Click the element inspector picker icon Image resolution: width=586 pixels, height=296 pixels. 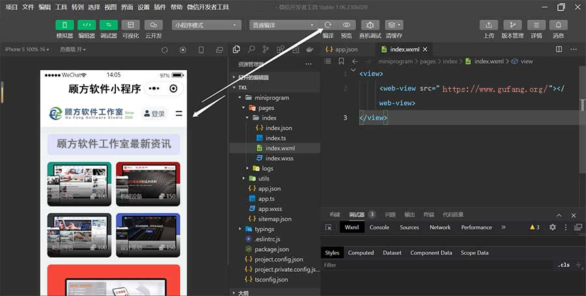pyautogui.click(x=329, y=227)
